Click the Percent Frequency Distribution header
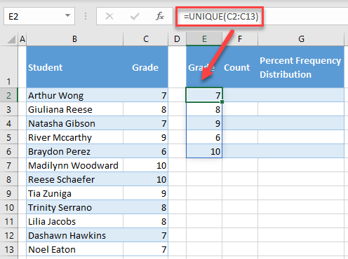348x259 pixels. [301, 66]
